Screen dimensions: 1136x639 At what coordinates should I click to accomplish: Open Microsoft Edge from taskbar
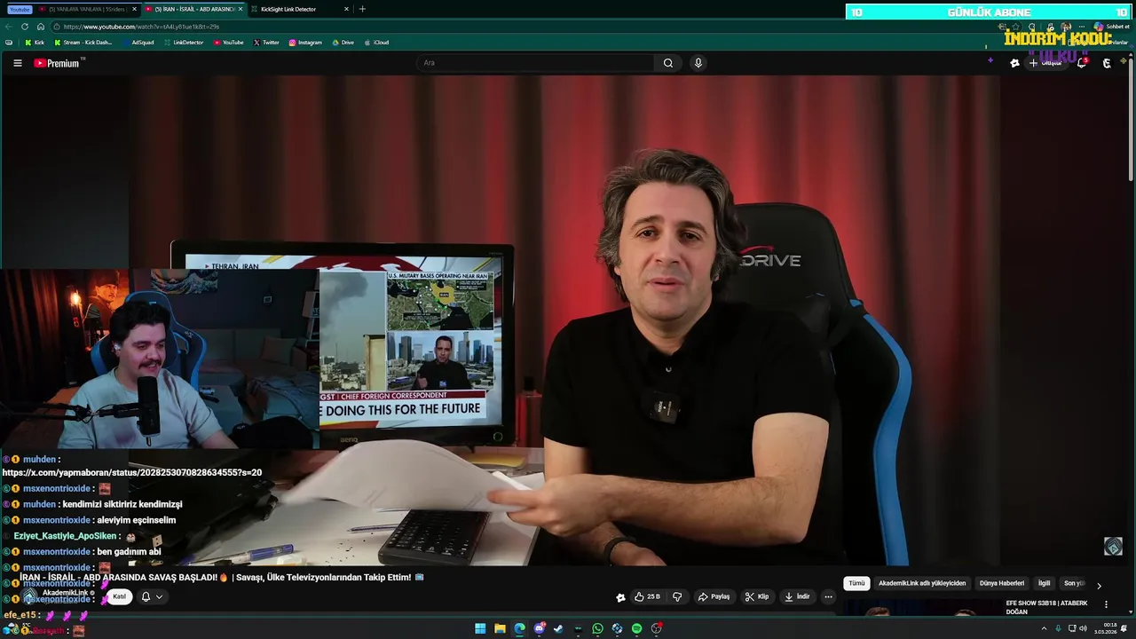[x=519, y=628]
